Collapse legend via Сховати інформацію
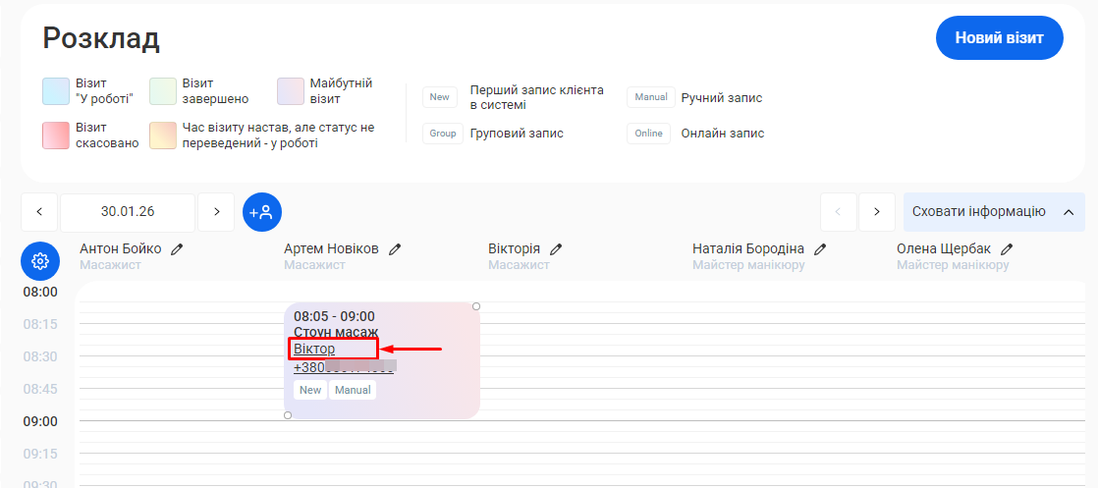Viewport: 1098px width, 488px height. coord(993,212)
